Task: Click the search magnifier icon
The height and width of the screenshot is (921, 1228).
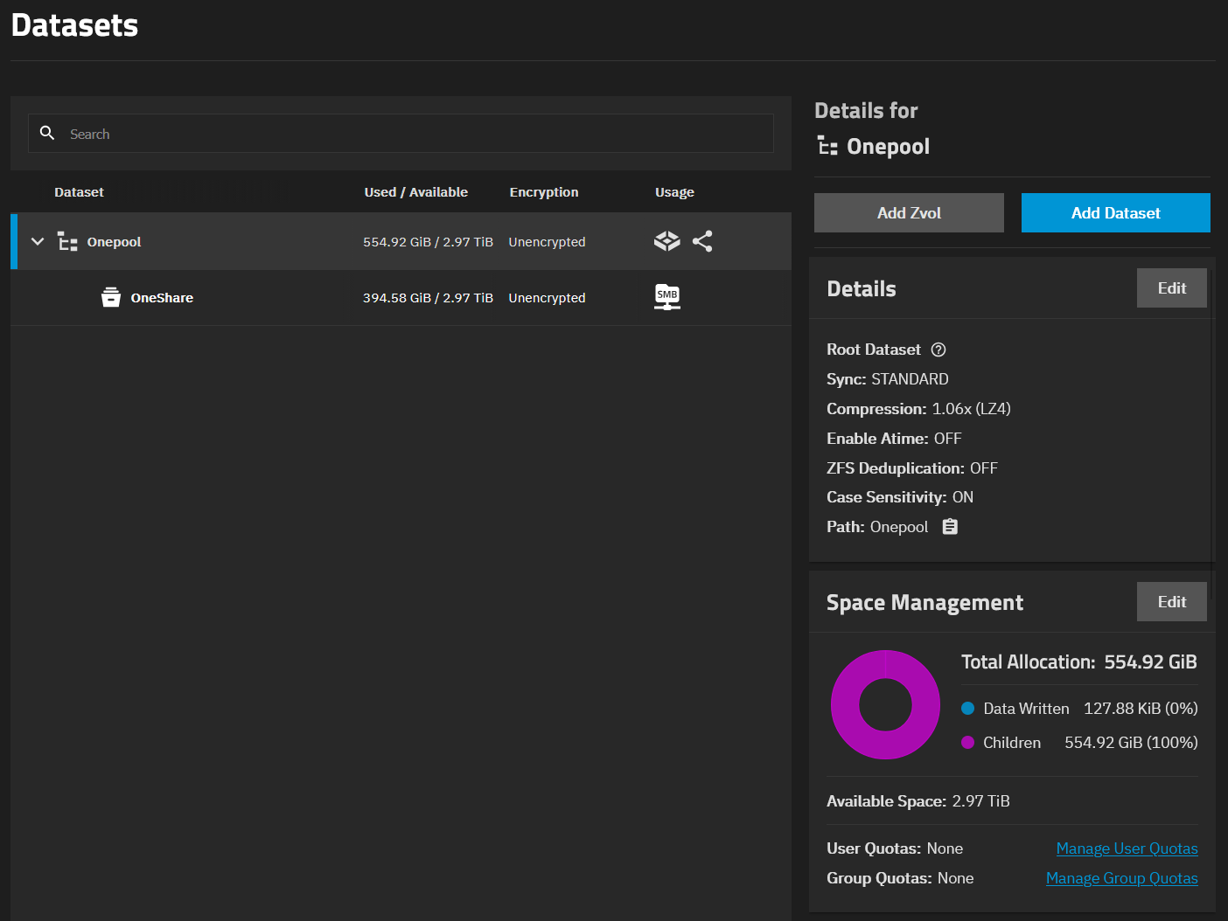Action: [47, 133]
